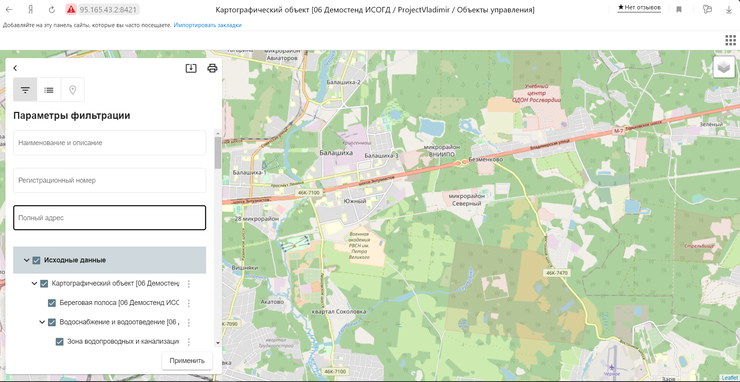This screenshot has height=382, width=740.
Task: Click the insecure connection warning icon
Action: (x=71, y=10)
